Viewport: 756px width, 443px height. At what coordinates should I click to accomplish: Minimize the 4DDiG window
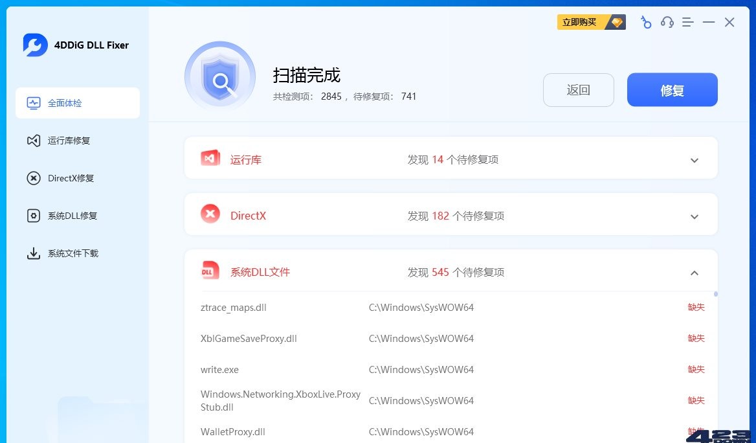(x=708, y=22)
